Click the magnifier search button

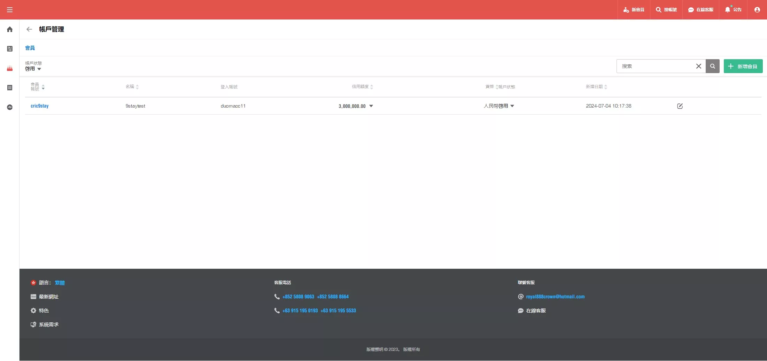pyautogui.click(x=712, y=66)
